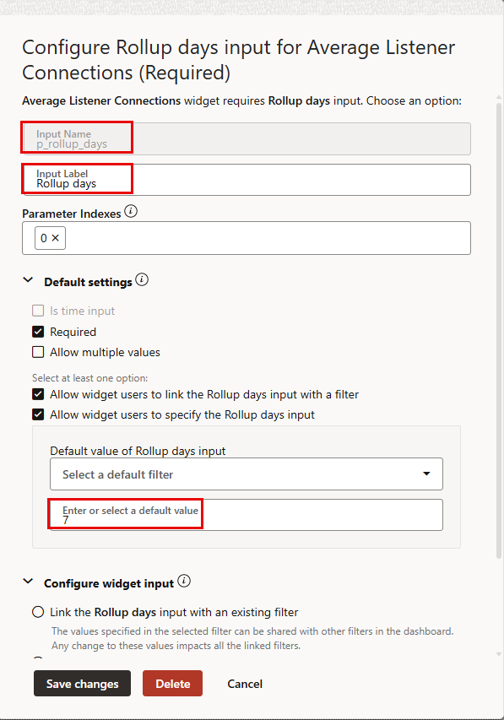Enable Allow multiple values checkbox
Image resolution: width=504 pixels, height=720 pixels.
38,352
